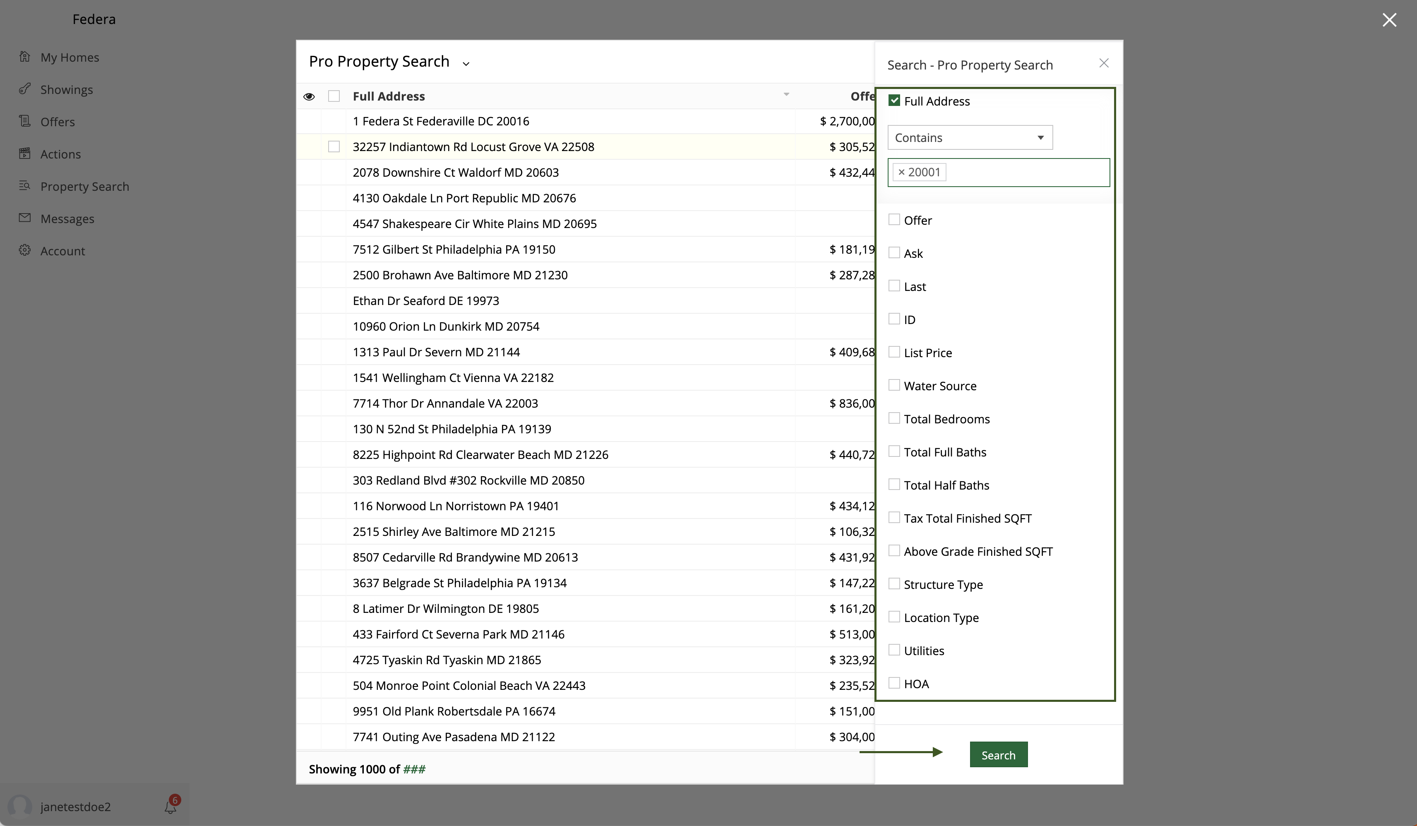Click the Offers document icon
Screen dimensions: 1417x826
(x=24, y=121)
